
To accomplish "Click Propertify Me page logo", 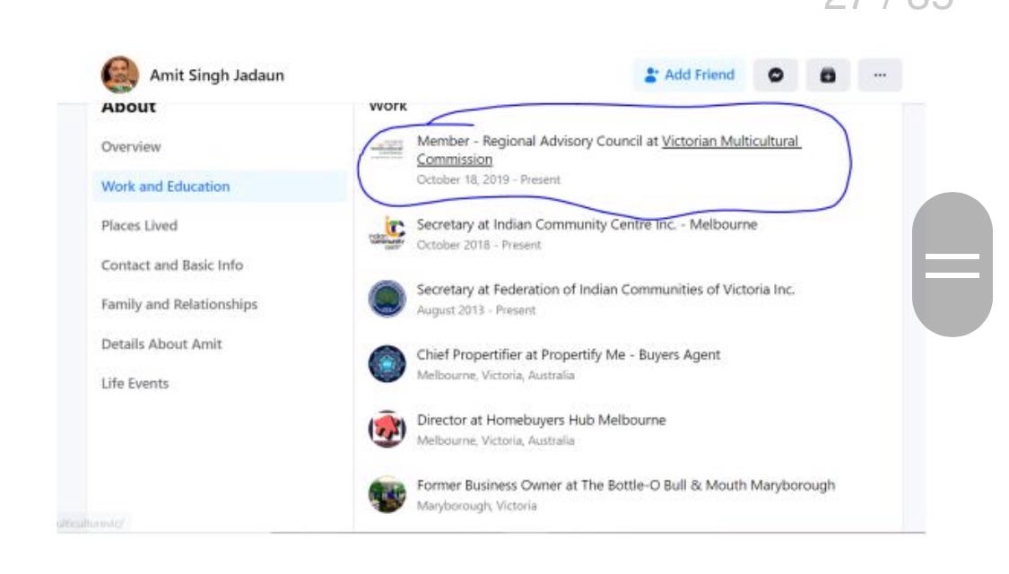I will [387, 364].
